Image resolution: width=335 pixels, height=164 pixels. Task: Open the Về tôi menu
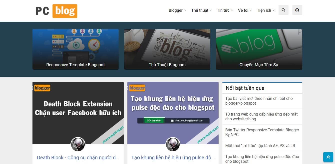pos(245,10)
